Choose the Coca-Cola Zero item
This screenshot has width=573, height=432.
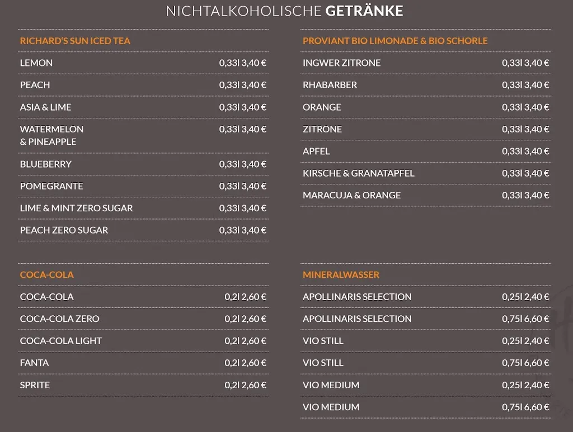(x=59, y=319)
